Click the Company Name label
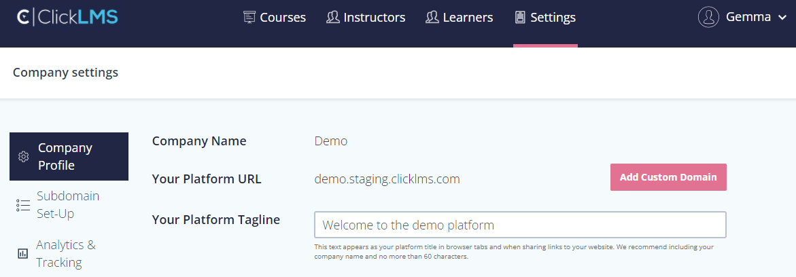 tap(199, 141)
